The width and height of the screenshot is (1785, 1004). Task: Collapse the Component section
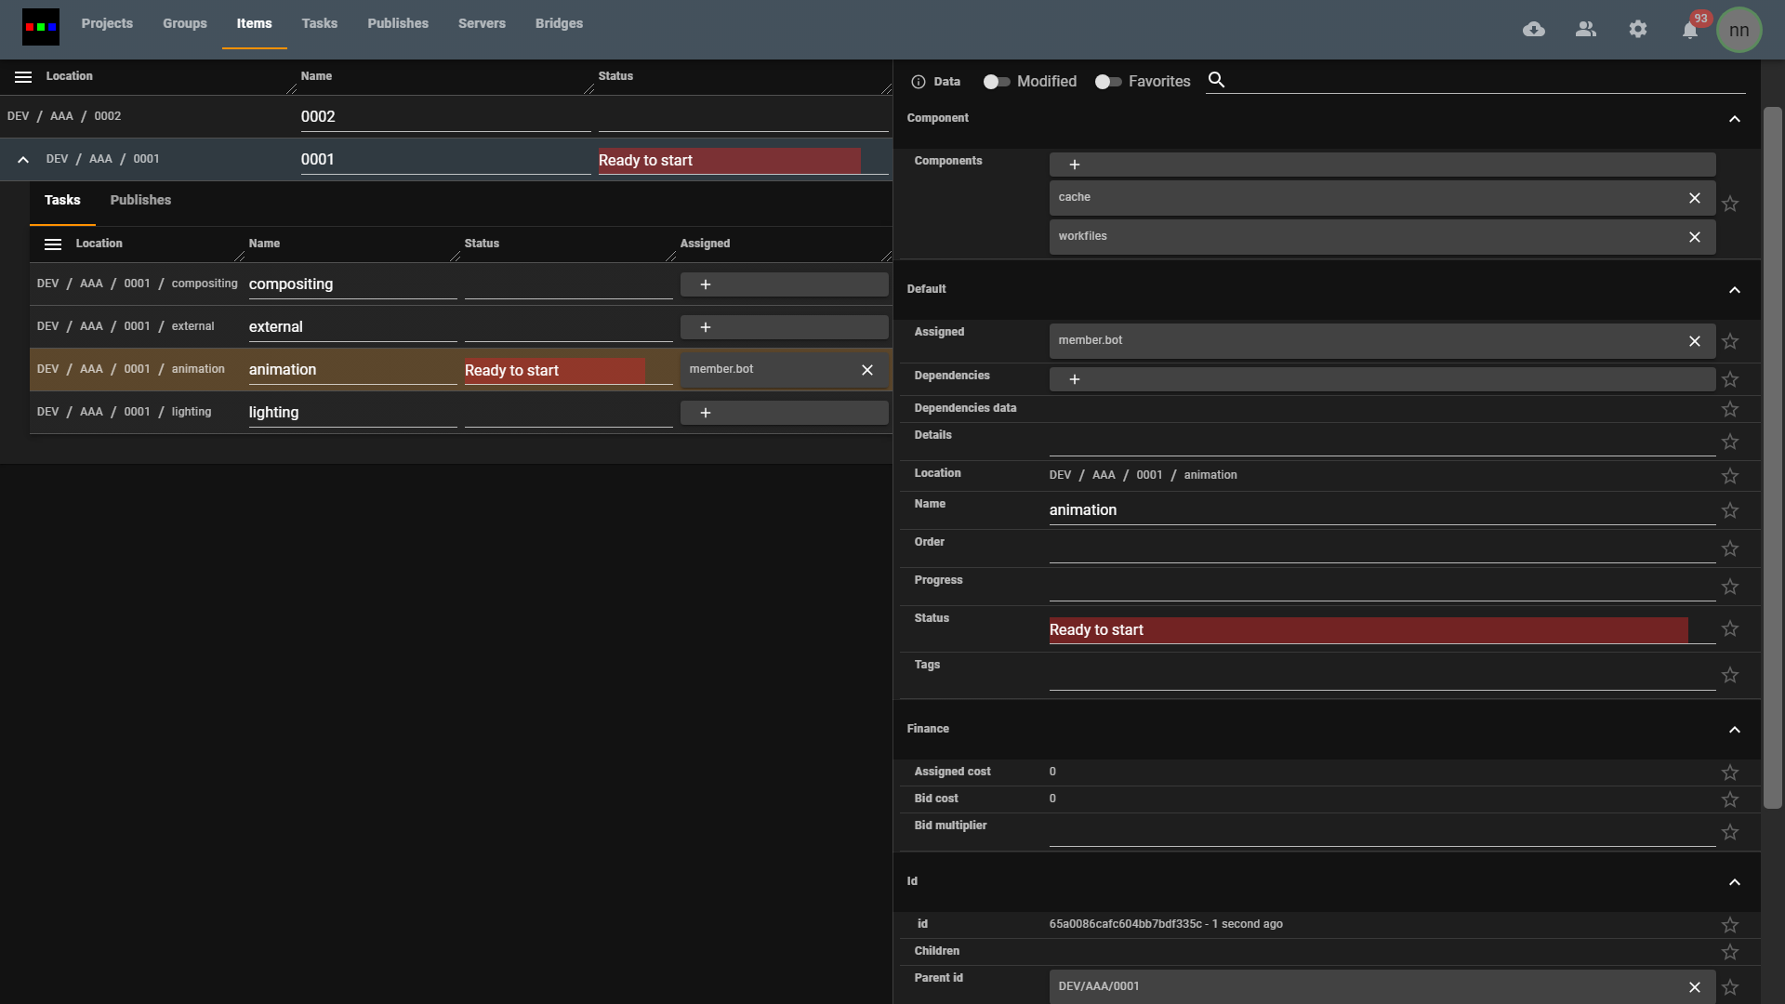coord(1734,119)
